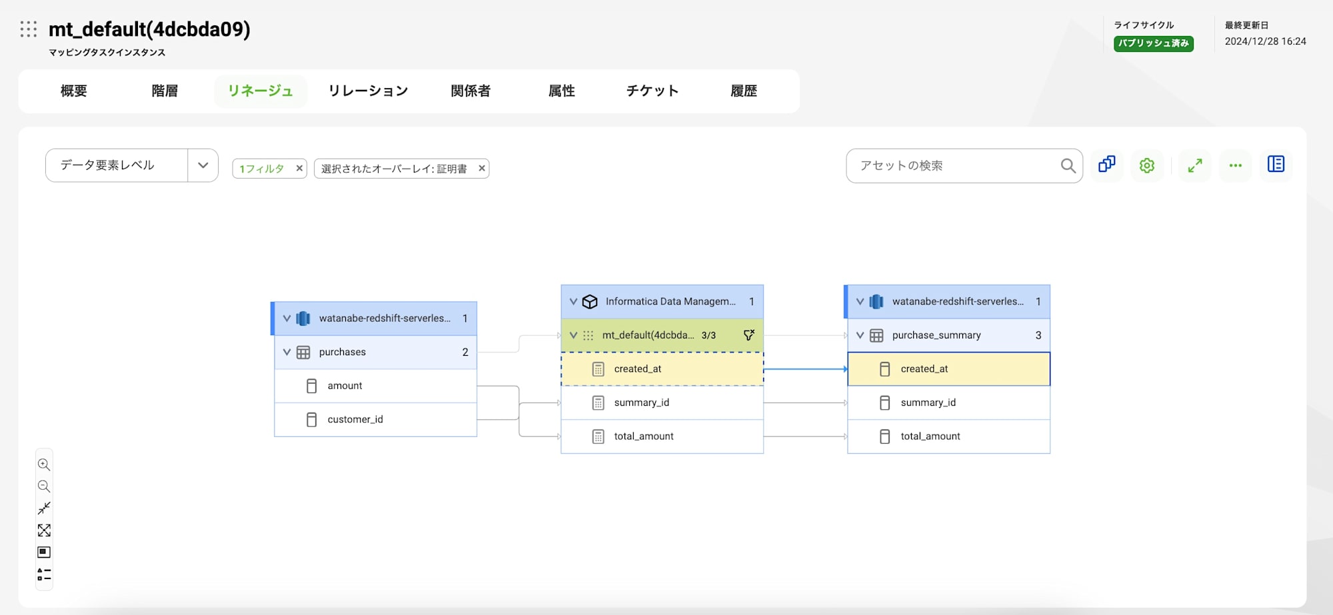This screenshot has width=1333, height=615.
Task: Collapse the mt_default(4dcbda...) node
Action: click(x=573, y=335)
